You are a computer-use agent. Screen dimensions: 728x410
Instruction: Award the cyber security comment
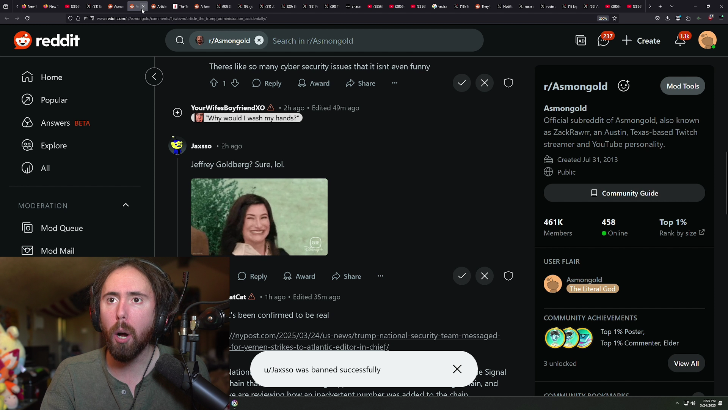coord(314,83)
